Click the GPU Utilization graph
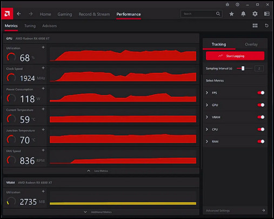The width and height of the screenshot is (274, 219). click(x=123, y=54)
